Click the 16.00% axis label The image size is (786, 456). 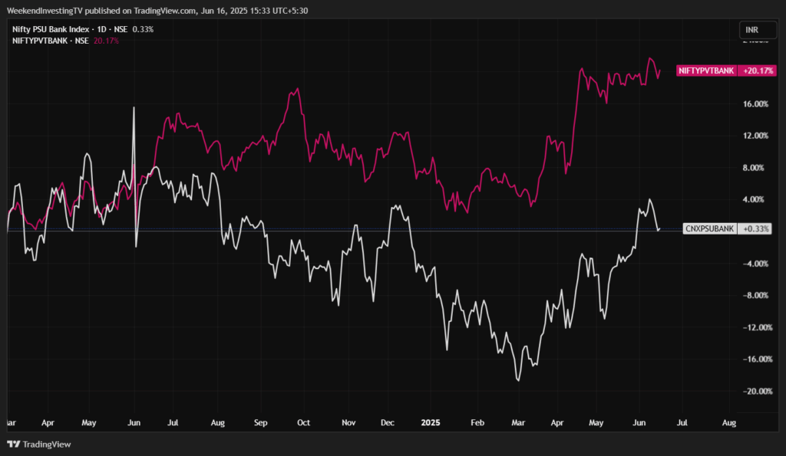756,104
